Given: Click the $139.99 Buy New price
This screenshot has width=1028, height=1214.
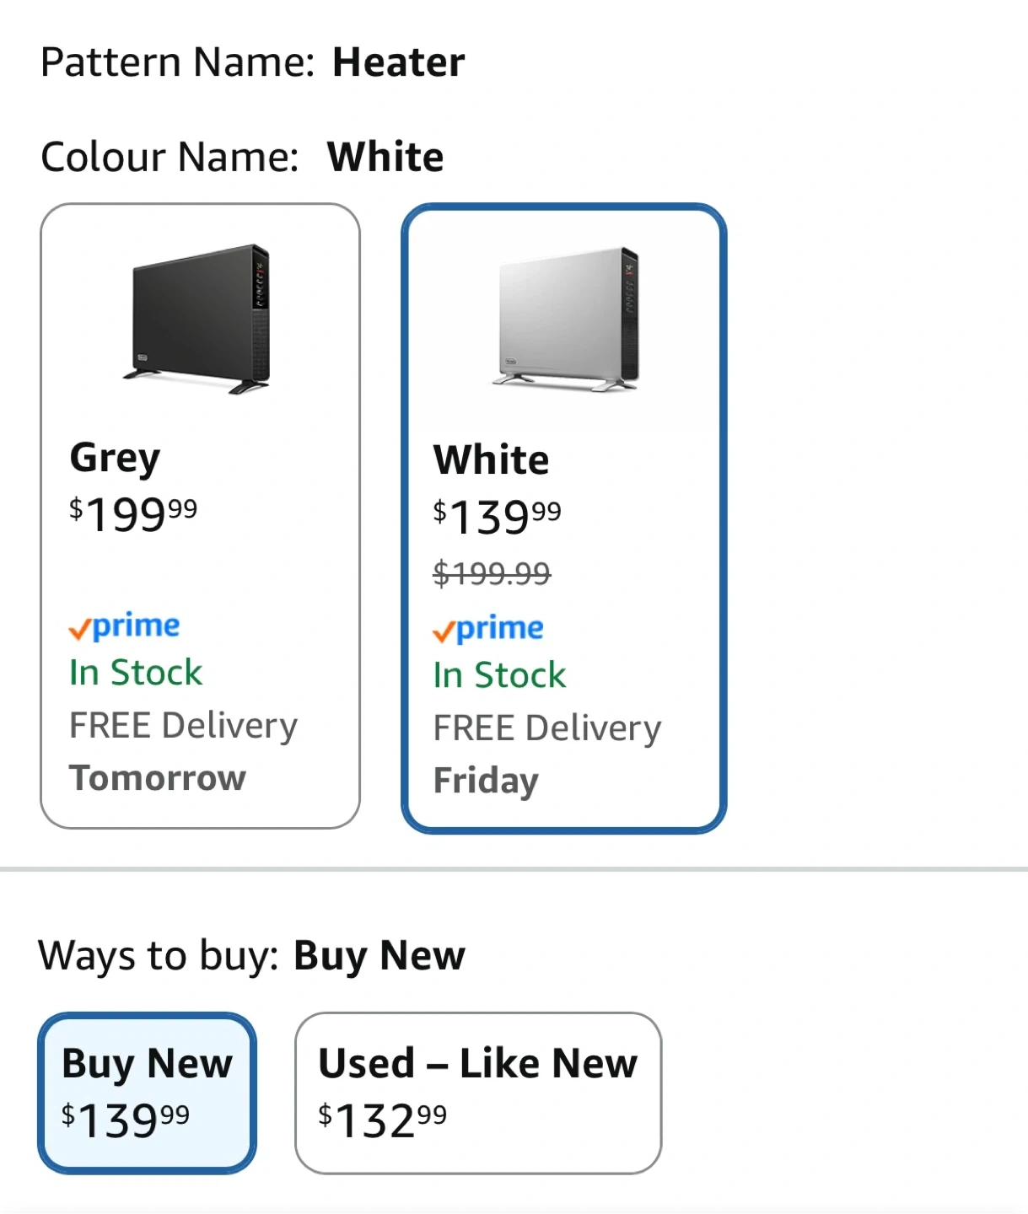Looking at the screenshot, I should tap(126, 1120).
